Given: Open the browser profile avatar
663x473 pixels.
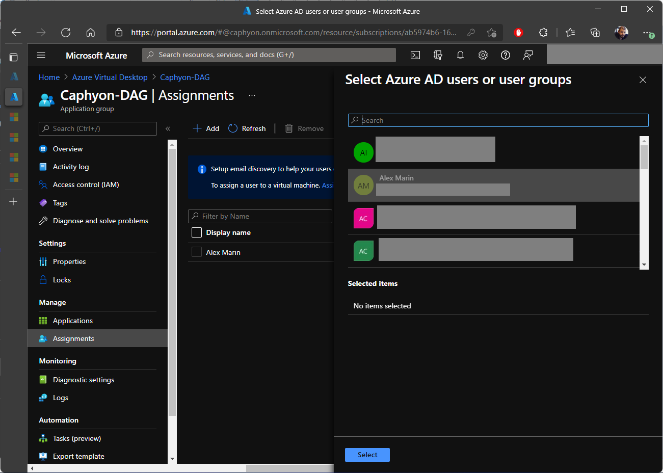Looking at the screenshot, I should coord(621,33).
